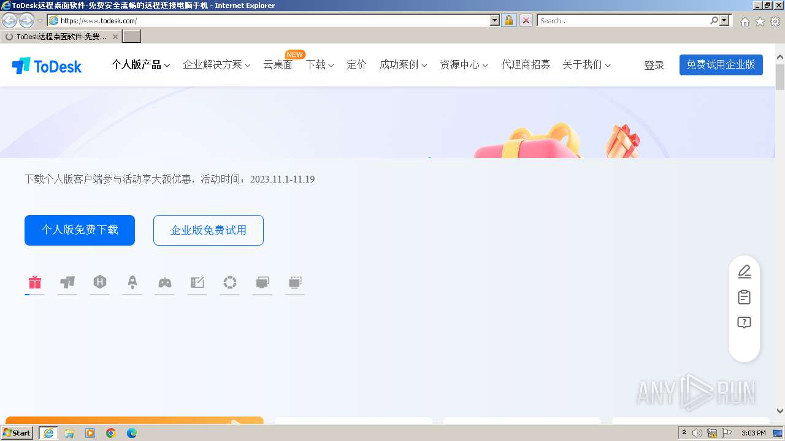Select the ToDesk远程桌面软件 browser tab

(61, 37)
